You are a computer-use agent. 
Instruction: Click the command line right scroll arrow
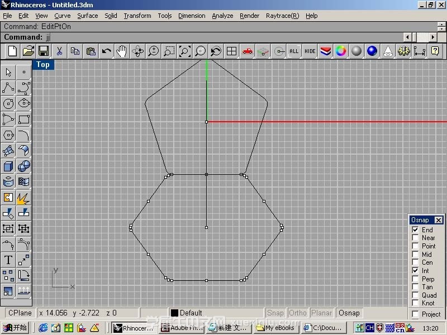[x=433, y=37]
